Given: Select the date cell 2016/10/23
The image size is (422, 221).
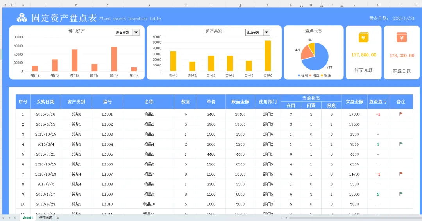Looking at the screenshot, I should (45, 174).
